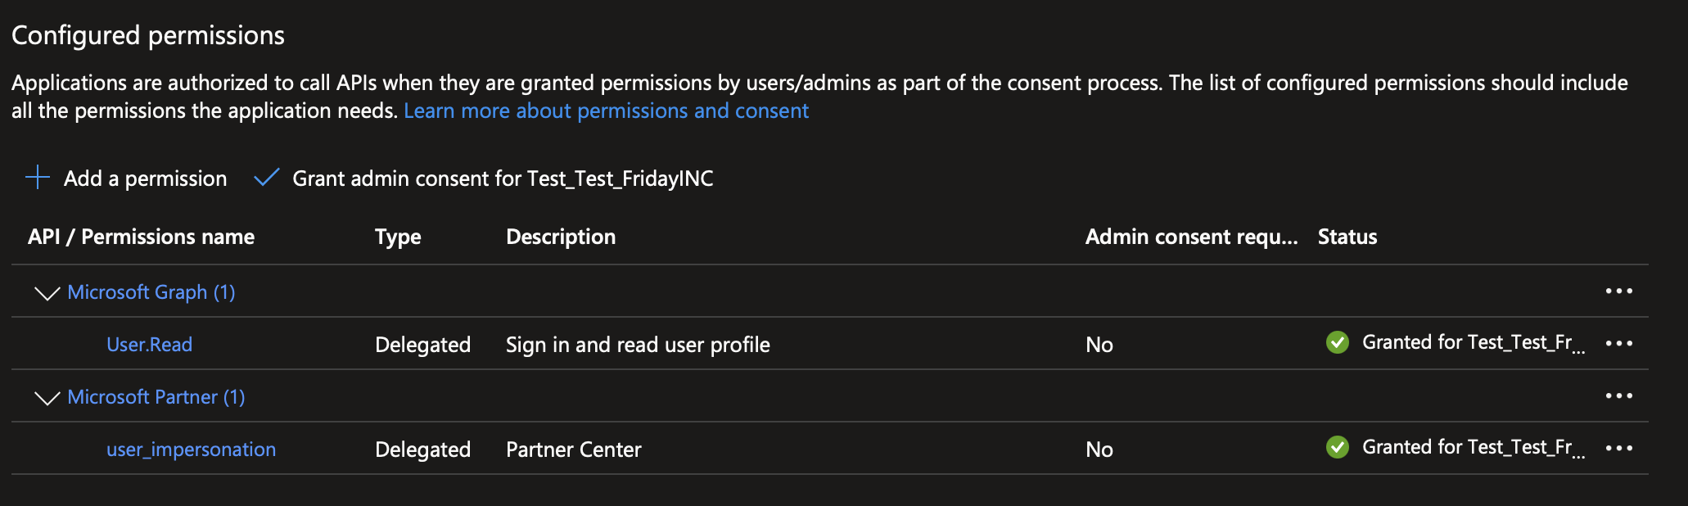Click the Add a permission button
This screenshot has width=1688, height=506.
click(x=145, y=178)
